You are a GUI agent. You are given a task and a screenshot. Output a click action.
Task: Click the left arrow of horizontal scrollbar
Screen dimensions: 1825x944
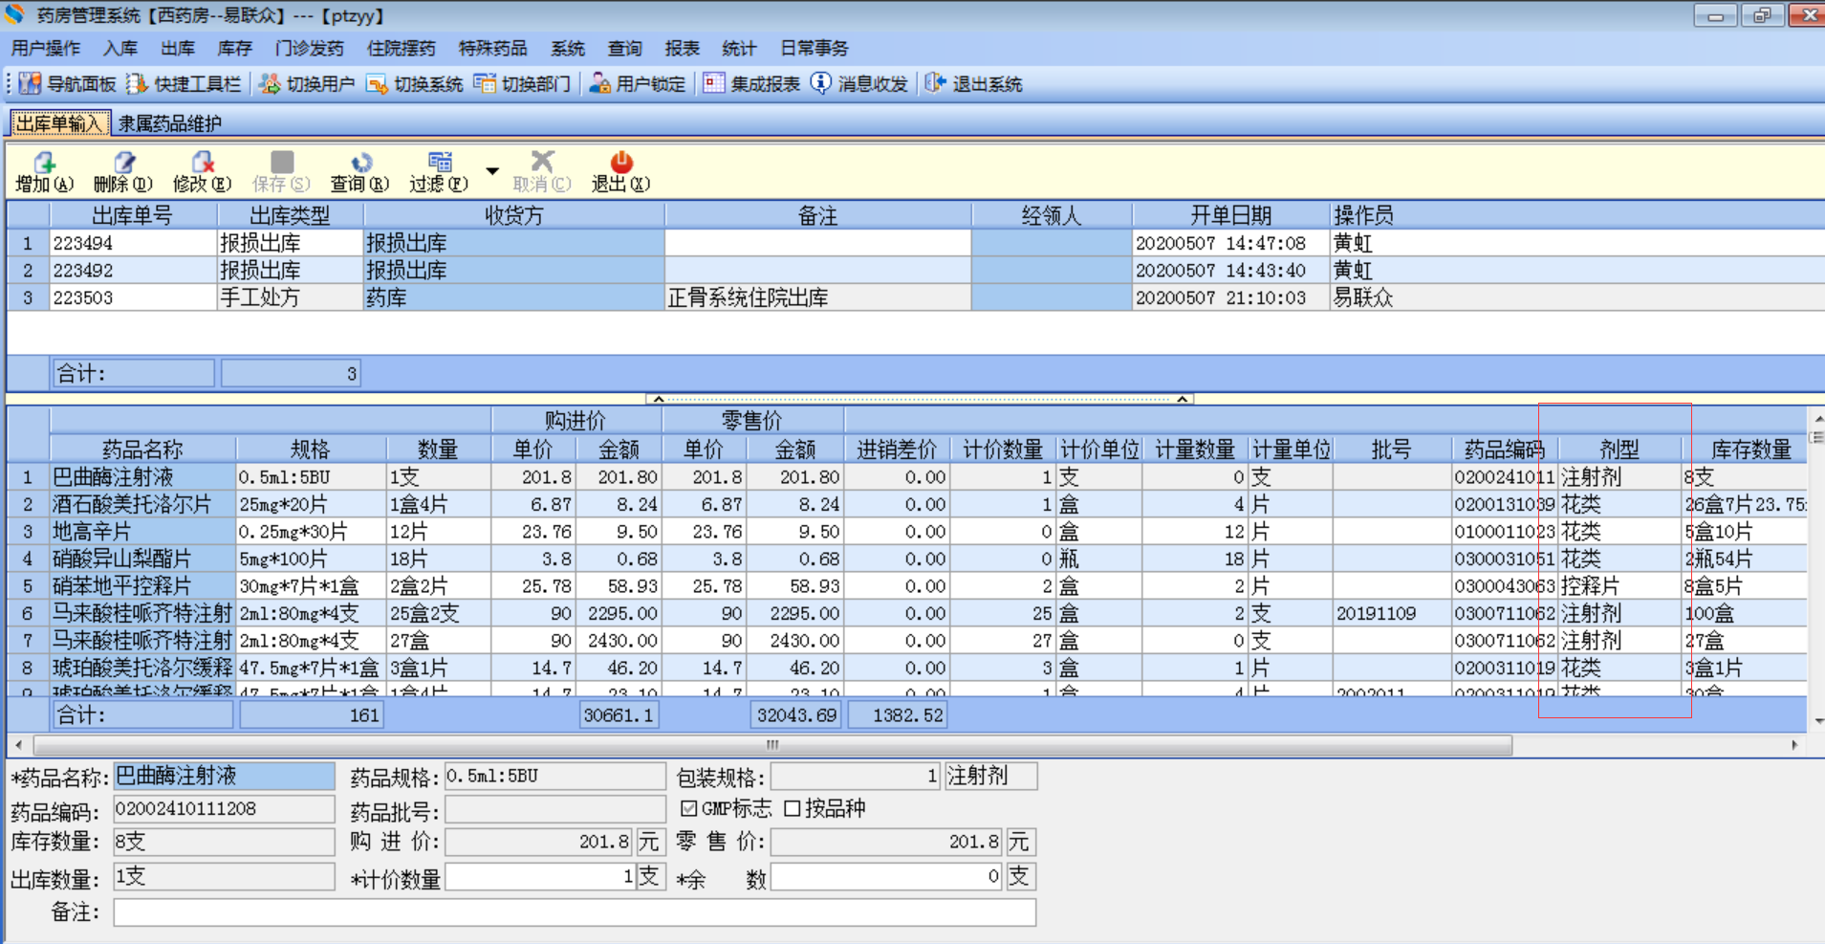[18, 745]
